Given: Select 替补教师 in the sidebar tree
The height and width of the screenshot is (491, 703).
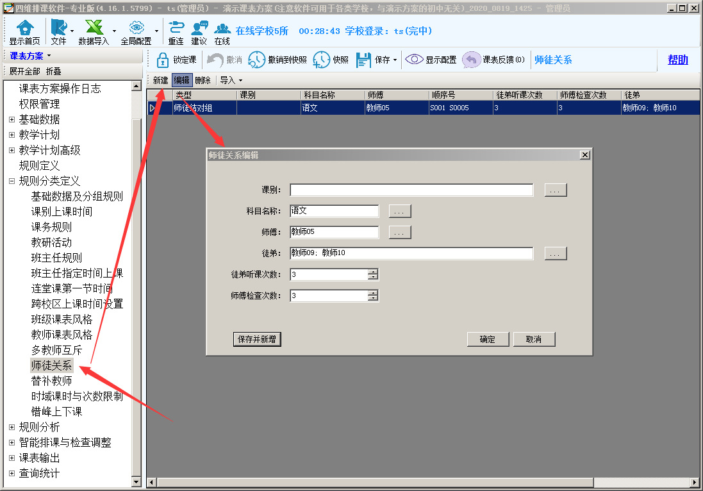Looking at the screenshot, I should click(x=51, y=381).
